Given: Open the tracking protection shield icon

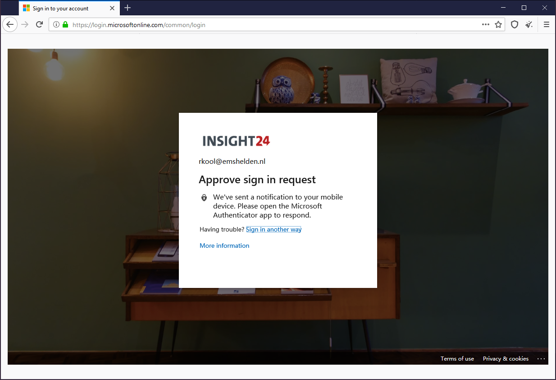Looking at the screenshot, I should click(514, 25).
